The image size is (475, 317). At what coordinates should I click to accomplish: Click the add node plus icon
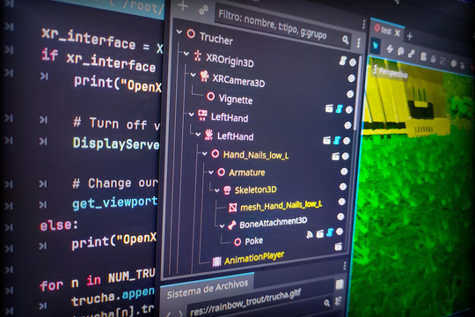click(183, 5)
